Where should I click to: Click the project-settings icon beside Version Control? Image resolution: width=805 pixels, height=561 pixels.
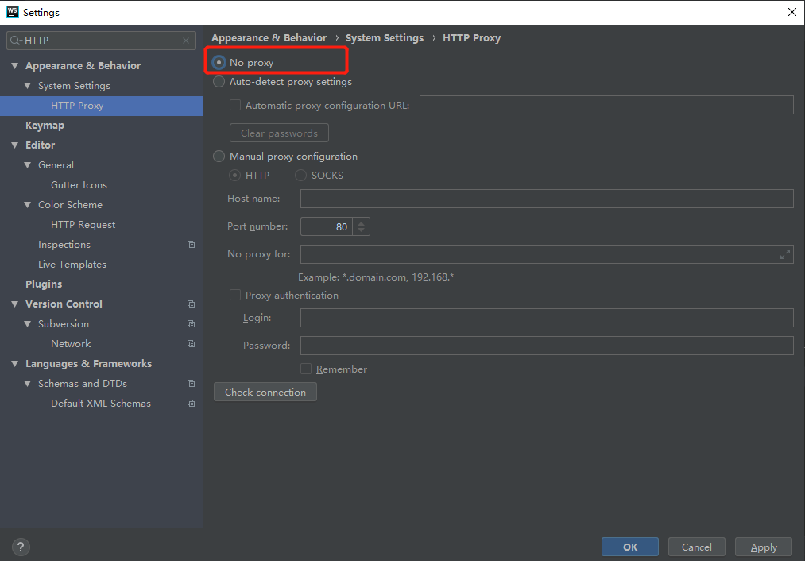(191, 304)
